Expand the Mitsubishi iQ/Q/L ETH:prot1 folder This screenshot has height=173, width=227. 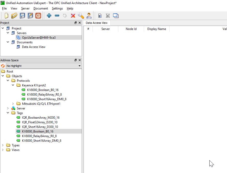point(13,104)
